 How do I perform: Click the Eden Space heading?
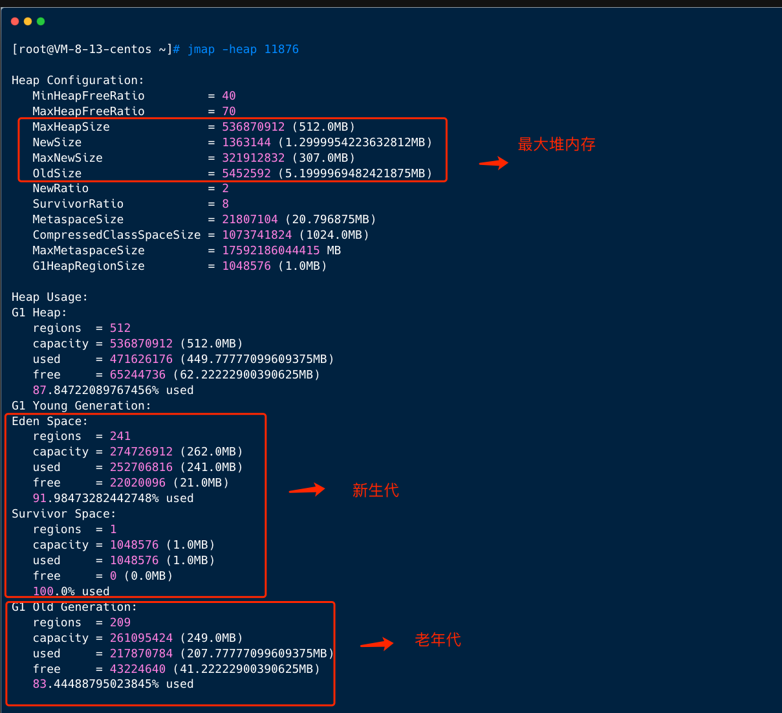tap(50, 421)
